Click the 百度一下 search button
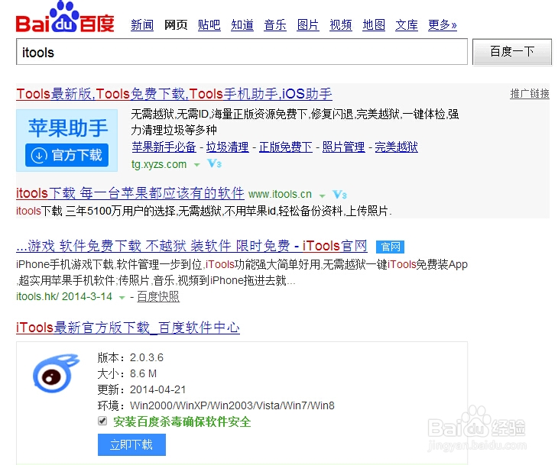The width and height of the screenshot is (558, 465). (x=512, y=52)
